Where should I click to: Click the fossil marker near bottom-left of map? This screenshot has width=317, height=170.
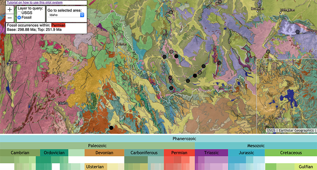tap(111, 128)
